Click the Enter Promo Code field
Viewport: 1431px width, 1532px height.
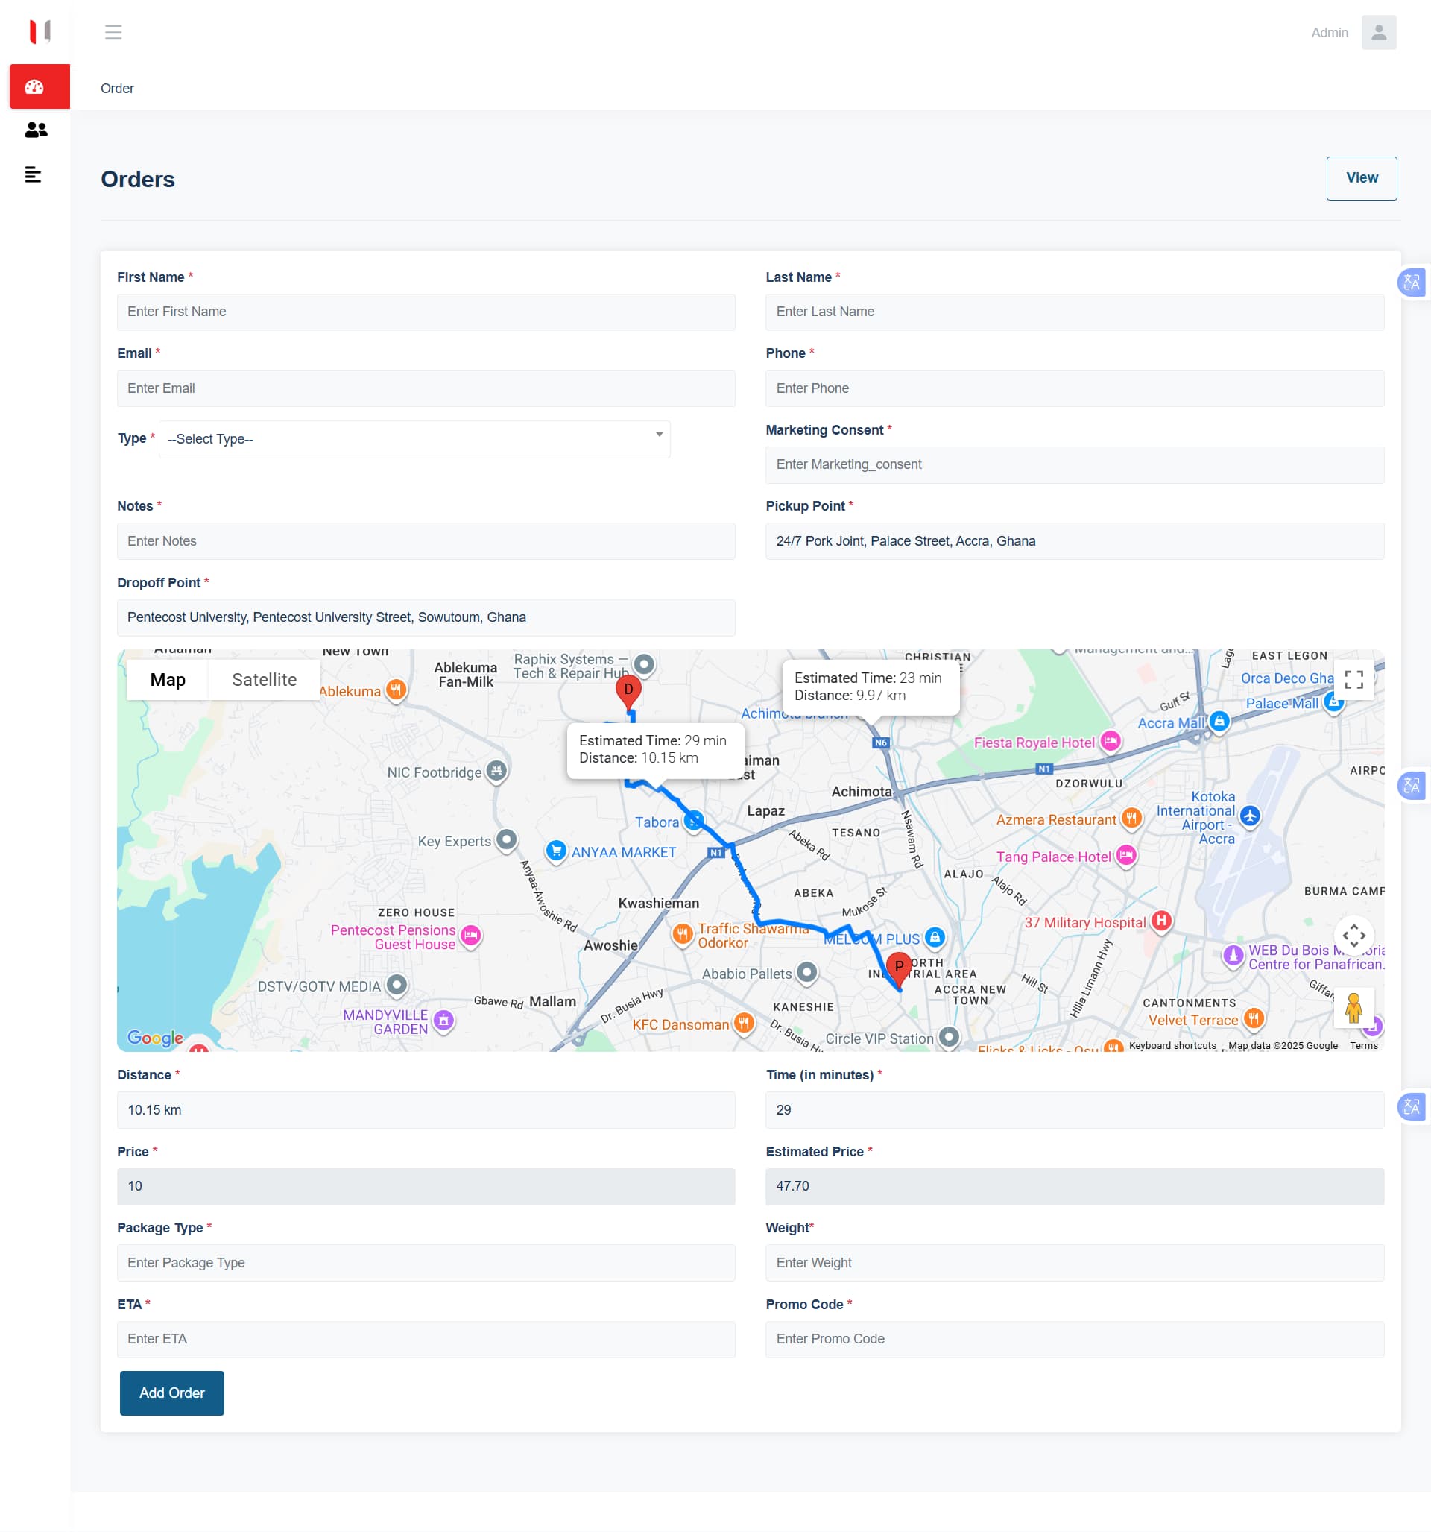(1074, 1340)
